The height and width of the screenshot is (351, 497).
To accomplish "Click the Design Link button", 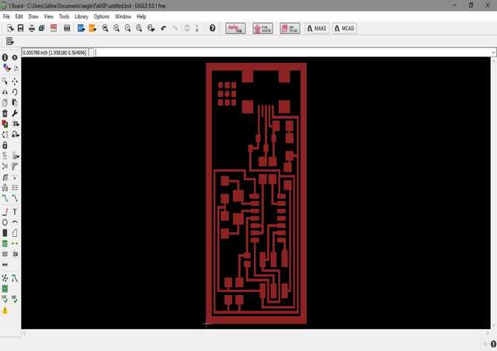I will tap(235, 29).
